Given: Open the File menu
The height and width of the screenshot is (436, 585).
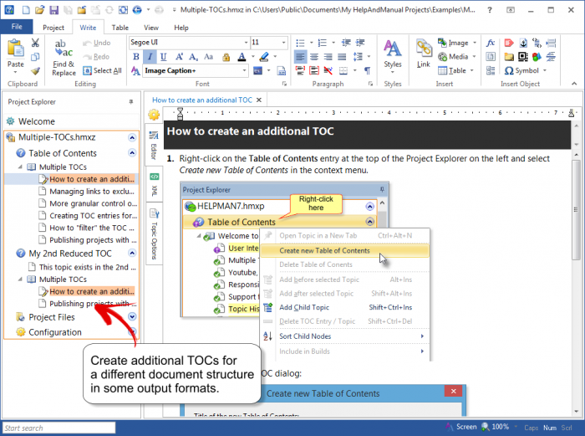Looking at the screenshot, I should coord(17,27).
